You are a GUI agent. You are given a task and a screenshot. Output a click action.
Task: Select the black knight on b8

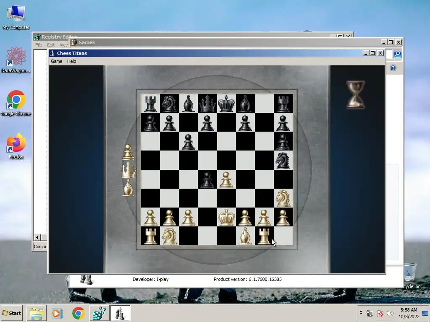pos(169,103)
